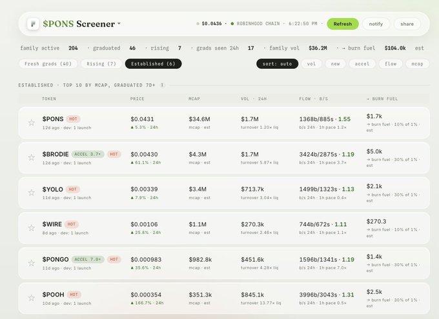Click the family active 204 stat
439x319 pixels.
49,48
